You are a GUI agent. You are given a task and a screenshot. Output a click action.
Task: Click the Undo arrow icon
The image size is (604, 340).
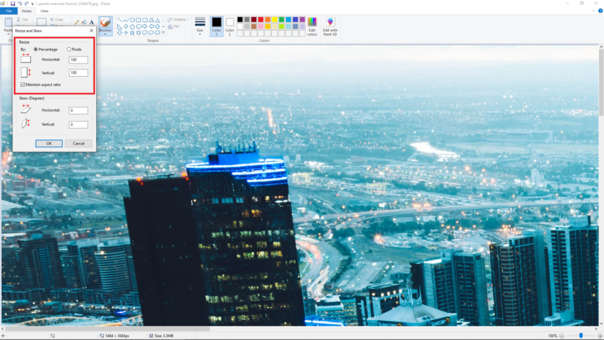(x=20, y=4)
